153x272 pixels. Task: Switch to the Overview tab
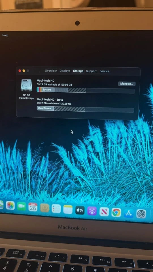coord(51,71)
